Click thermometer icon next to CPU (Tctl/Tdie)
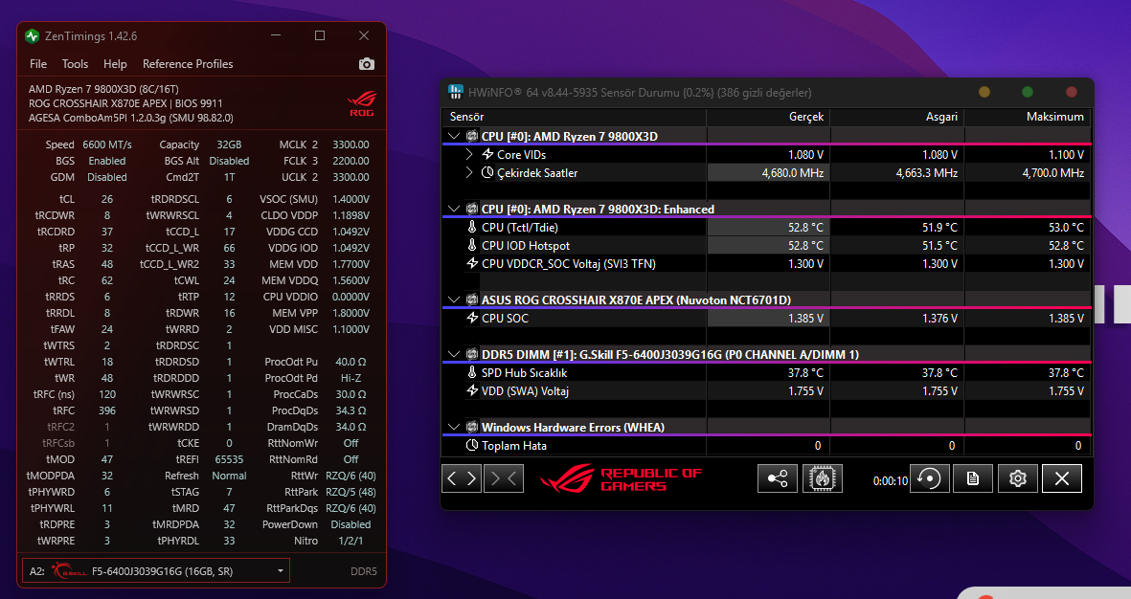The width and height of the screenshot is (1131, 599). coord(472,227)
